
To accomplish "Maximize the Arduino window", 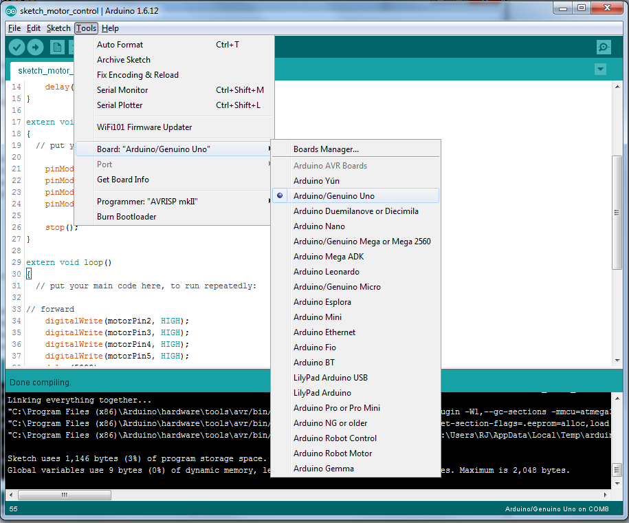I will 581,8.
